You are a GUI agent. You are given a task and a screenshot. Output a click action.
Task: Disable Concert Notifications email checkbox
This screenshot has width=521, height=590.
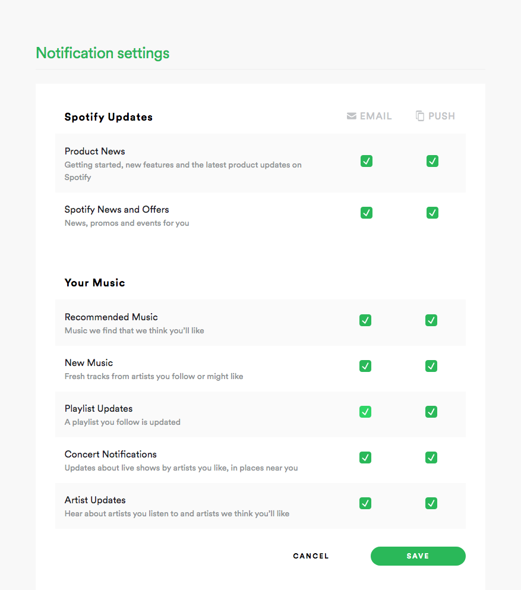pyautogui.click(x=365, y=458)
